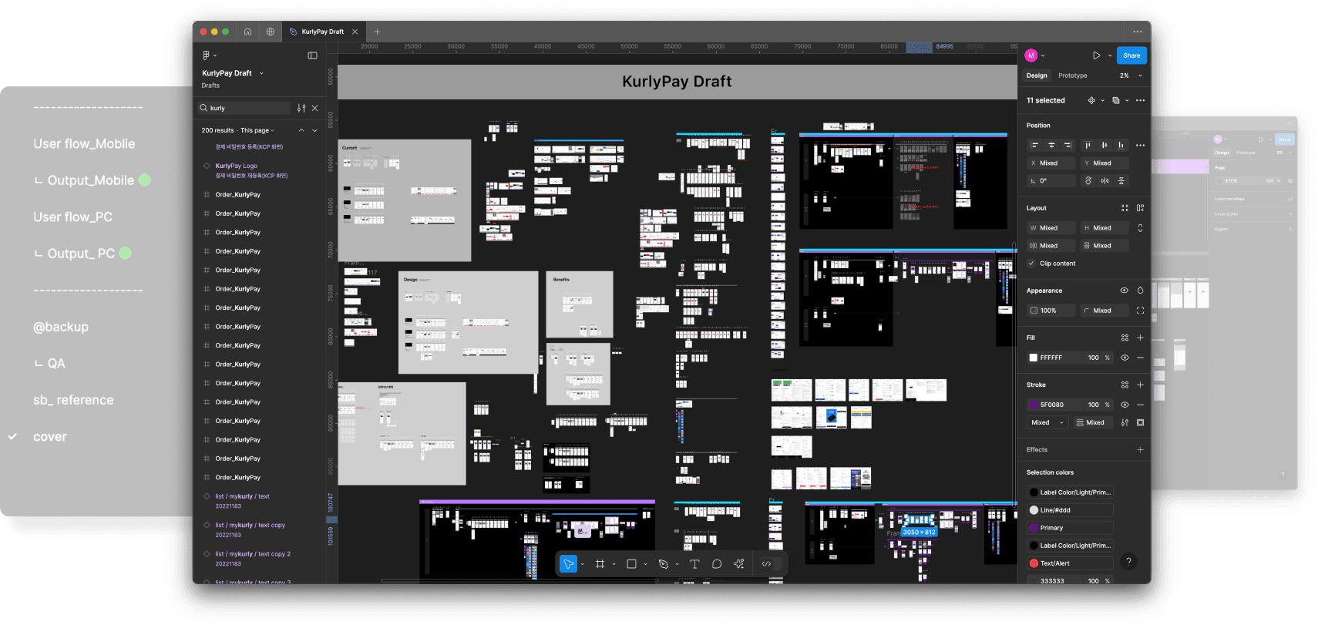Expand Frame tool options chevron
Image resolution: width=1318 pixels, height=625 pixels.
pyautogui.click(x=614, y=564)
